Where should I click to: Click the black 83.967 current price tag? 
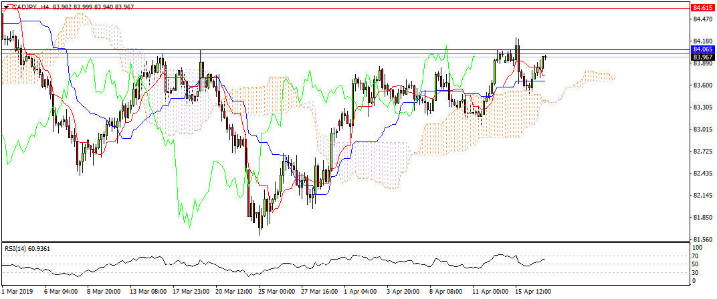[x=702, y=57]
